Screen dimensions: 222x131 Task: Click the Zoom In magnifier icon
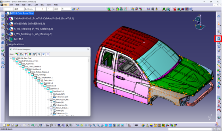click(x=94, y=125)
